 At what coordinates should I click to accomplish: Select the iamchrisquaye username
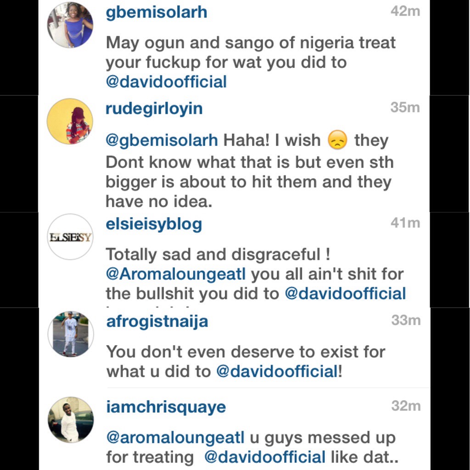click(x=166, y=407)
